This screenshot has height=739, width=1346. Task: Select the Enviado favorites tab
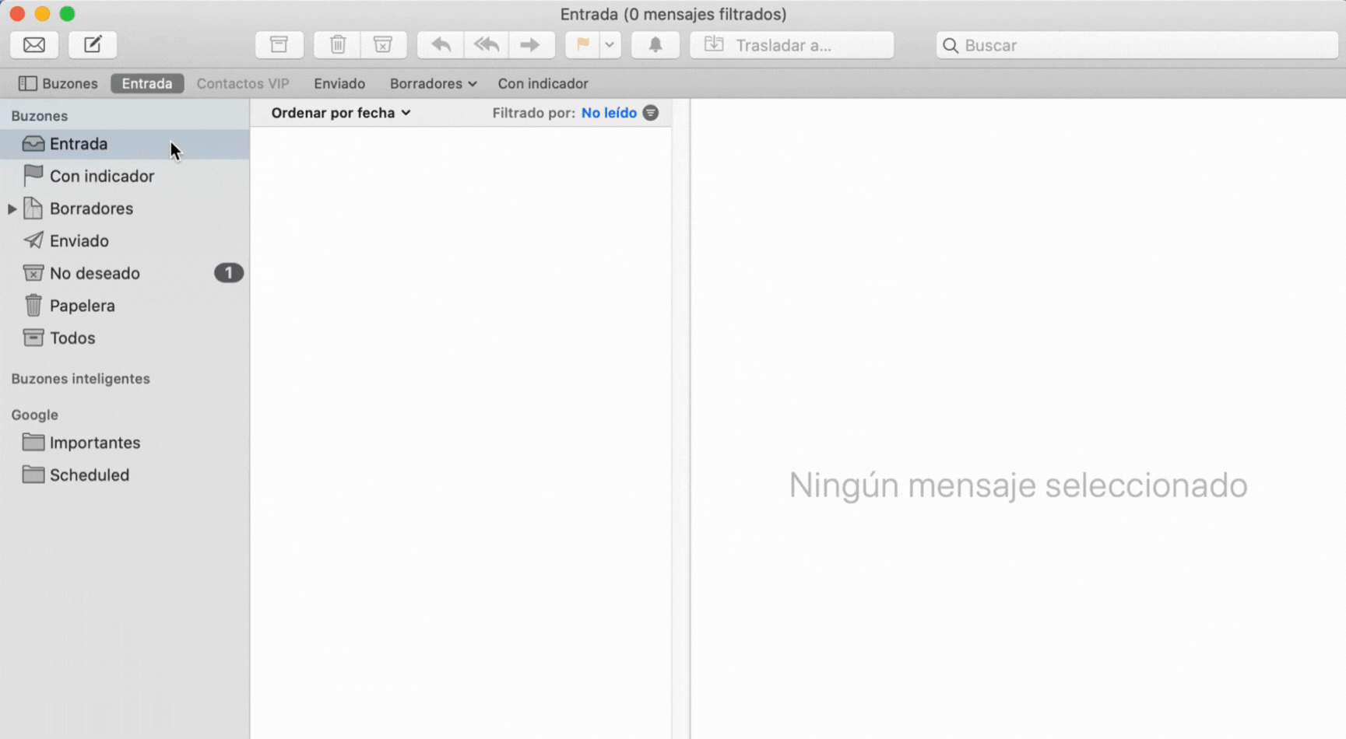pos(339,83)
